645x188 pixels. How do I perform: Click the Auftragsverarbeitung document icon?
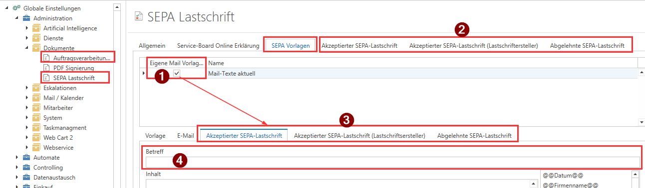(46, 58)
